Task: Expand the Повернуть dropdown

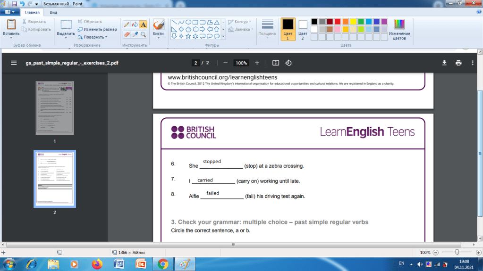Action: pyautogui.click(x=93, y=37)
